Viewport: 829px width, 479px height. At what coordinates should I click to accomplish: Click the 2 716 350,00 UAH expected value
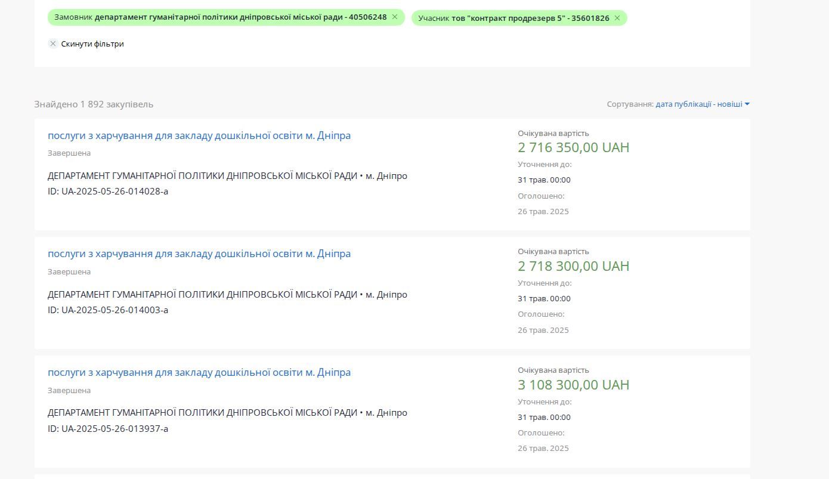coord(573,148)
